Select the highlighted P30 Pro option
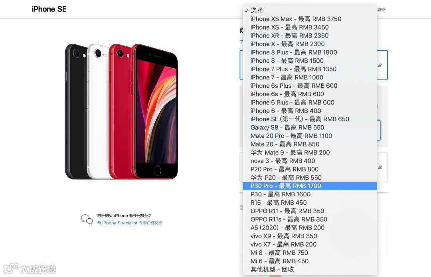The width and height of the screenshot is (431, 277). 310,186
